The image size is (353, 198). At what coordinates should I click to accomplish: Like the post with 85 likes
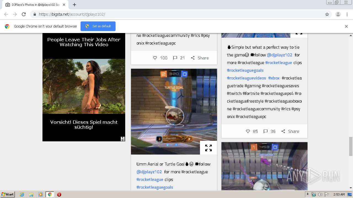point(248,131)
